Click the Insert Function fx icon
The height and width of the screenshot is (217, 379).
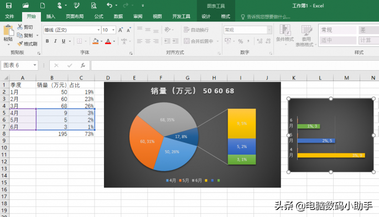pos(83,65)
